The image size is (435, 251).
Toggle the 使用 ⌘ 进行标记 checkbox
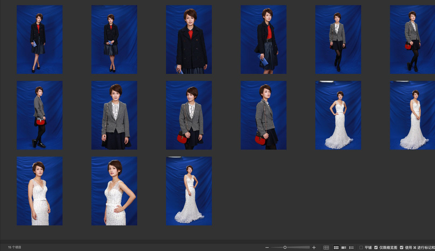click(x=402, y=247)
